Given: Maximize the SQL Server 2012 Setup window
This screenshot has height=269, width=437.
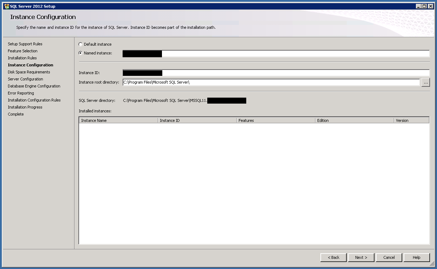Looking at the screenshot, I should tap(424, 6).
